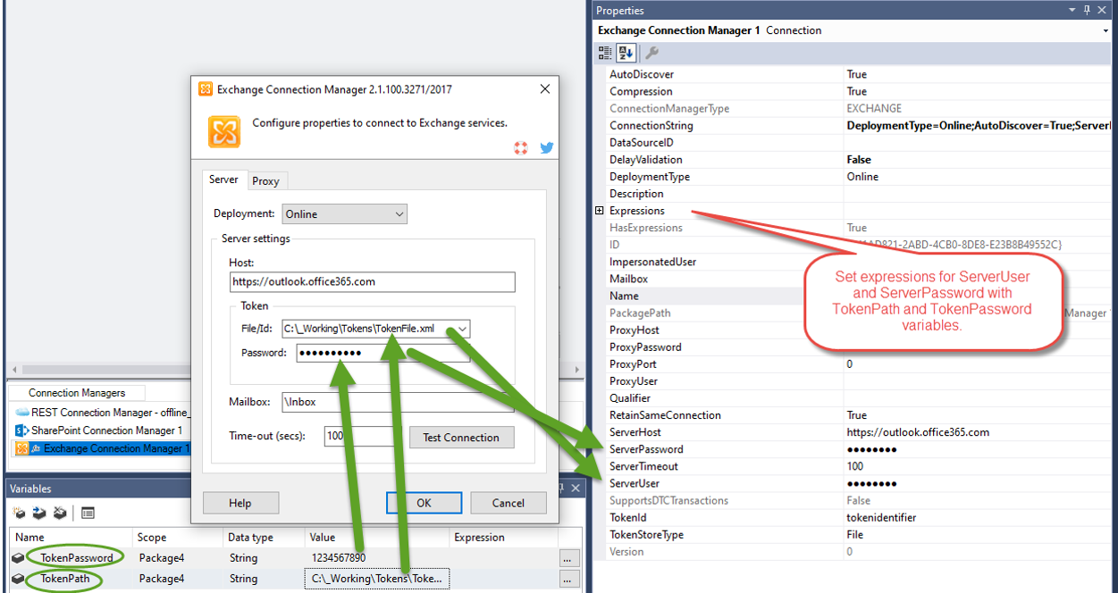This screenshot has height=593, width=1118.
Task: Select the Connection Managers tab
Action: point(77,393)
